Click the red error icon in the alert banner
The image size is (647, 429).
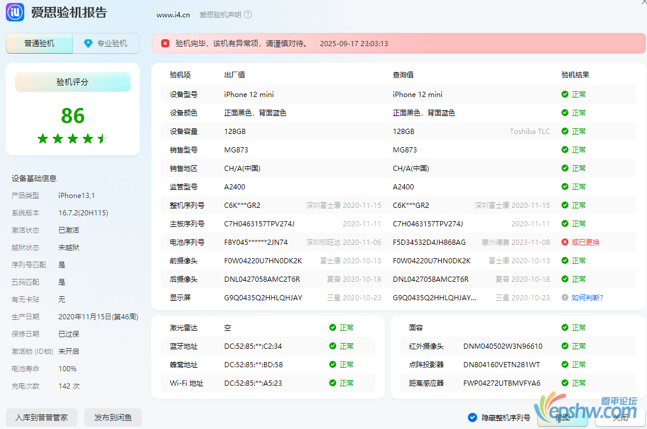pyautogui.click(x=165, y=43)
